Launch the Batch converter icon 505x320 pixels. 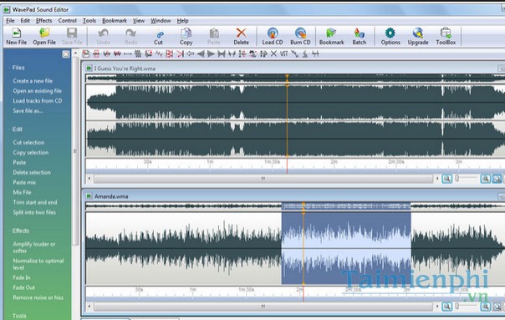[360, 36]
